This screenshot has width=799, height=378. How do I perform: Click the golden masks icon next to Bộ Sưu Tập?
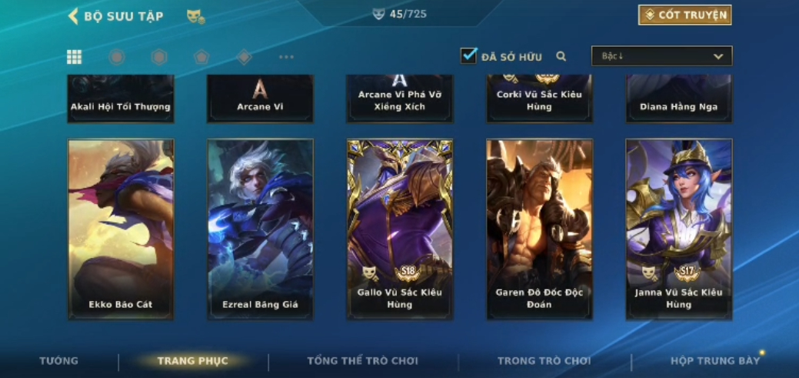195,16
